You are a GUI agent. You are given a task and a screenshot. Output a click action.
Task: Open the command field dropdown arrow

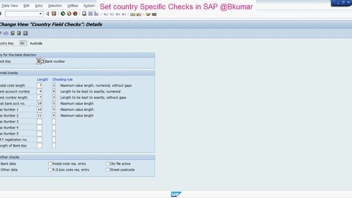click(x=40, y=14)
